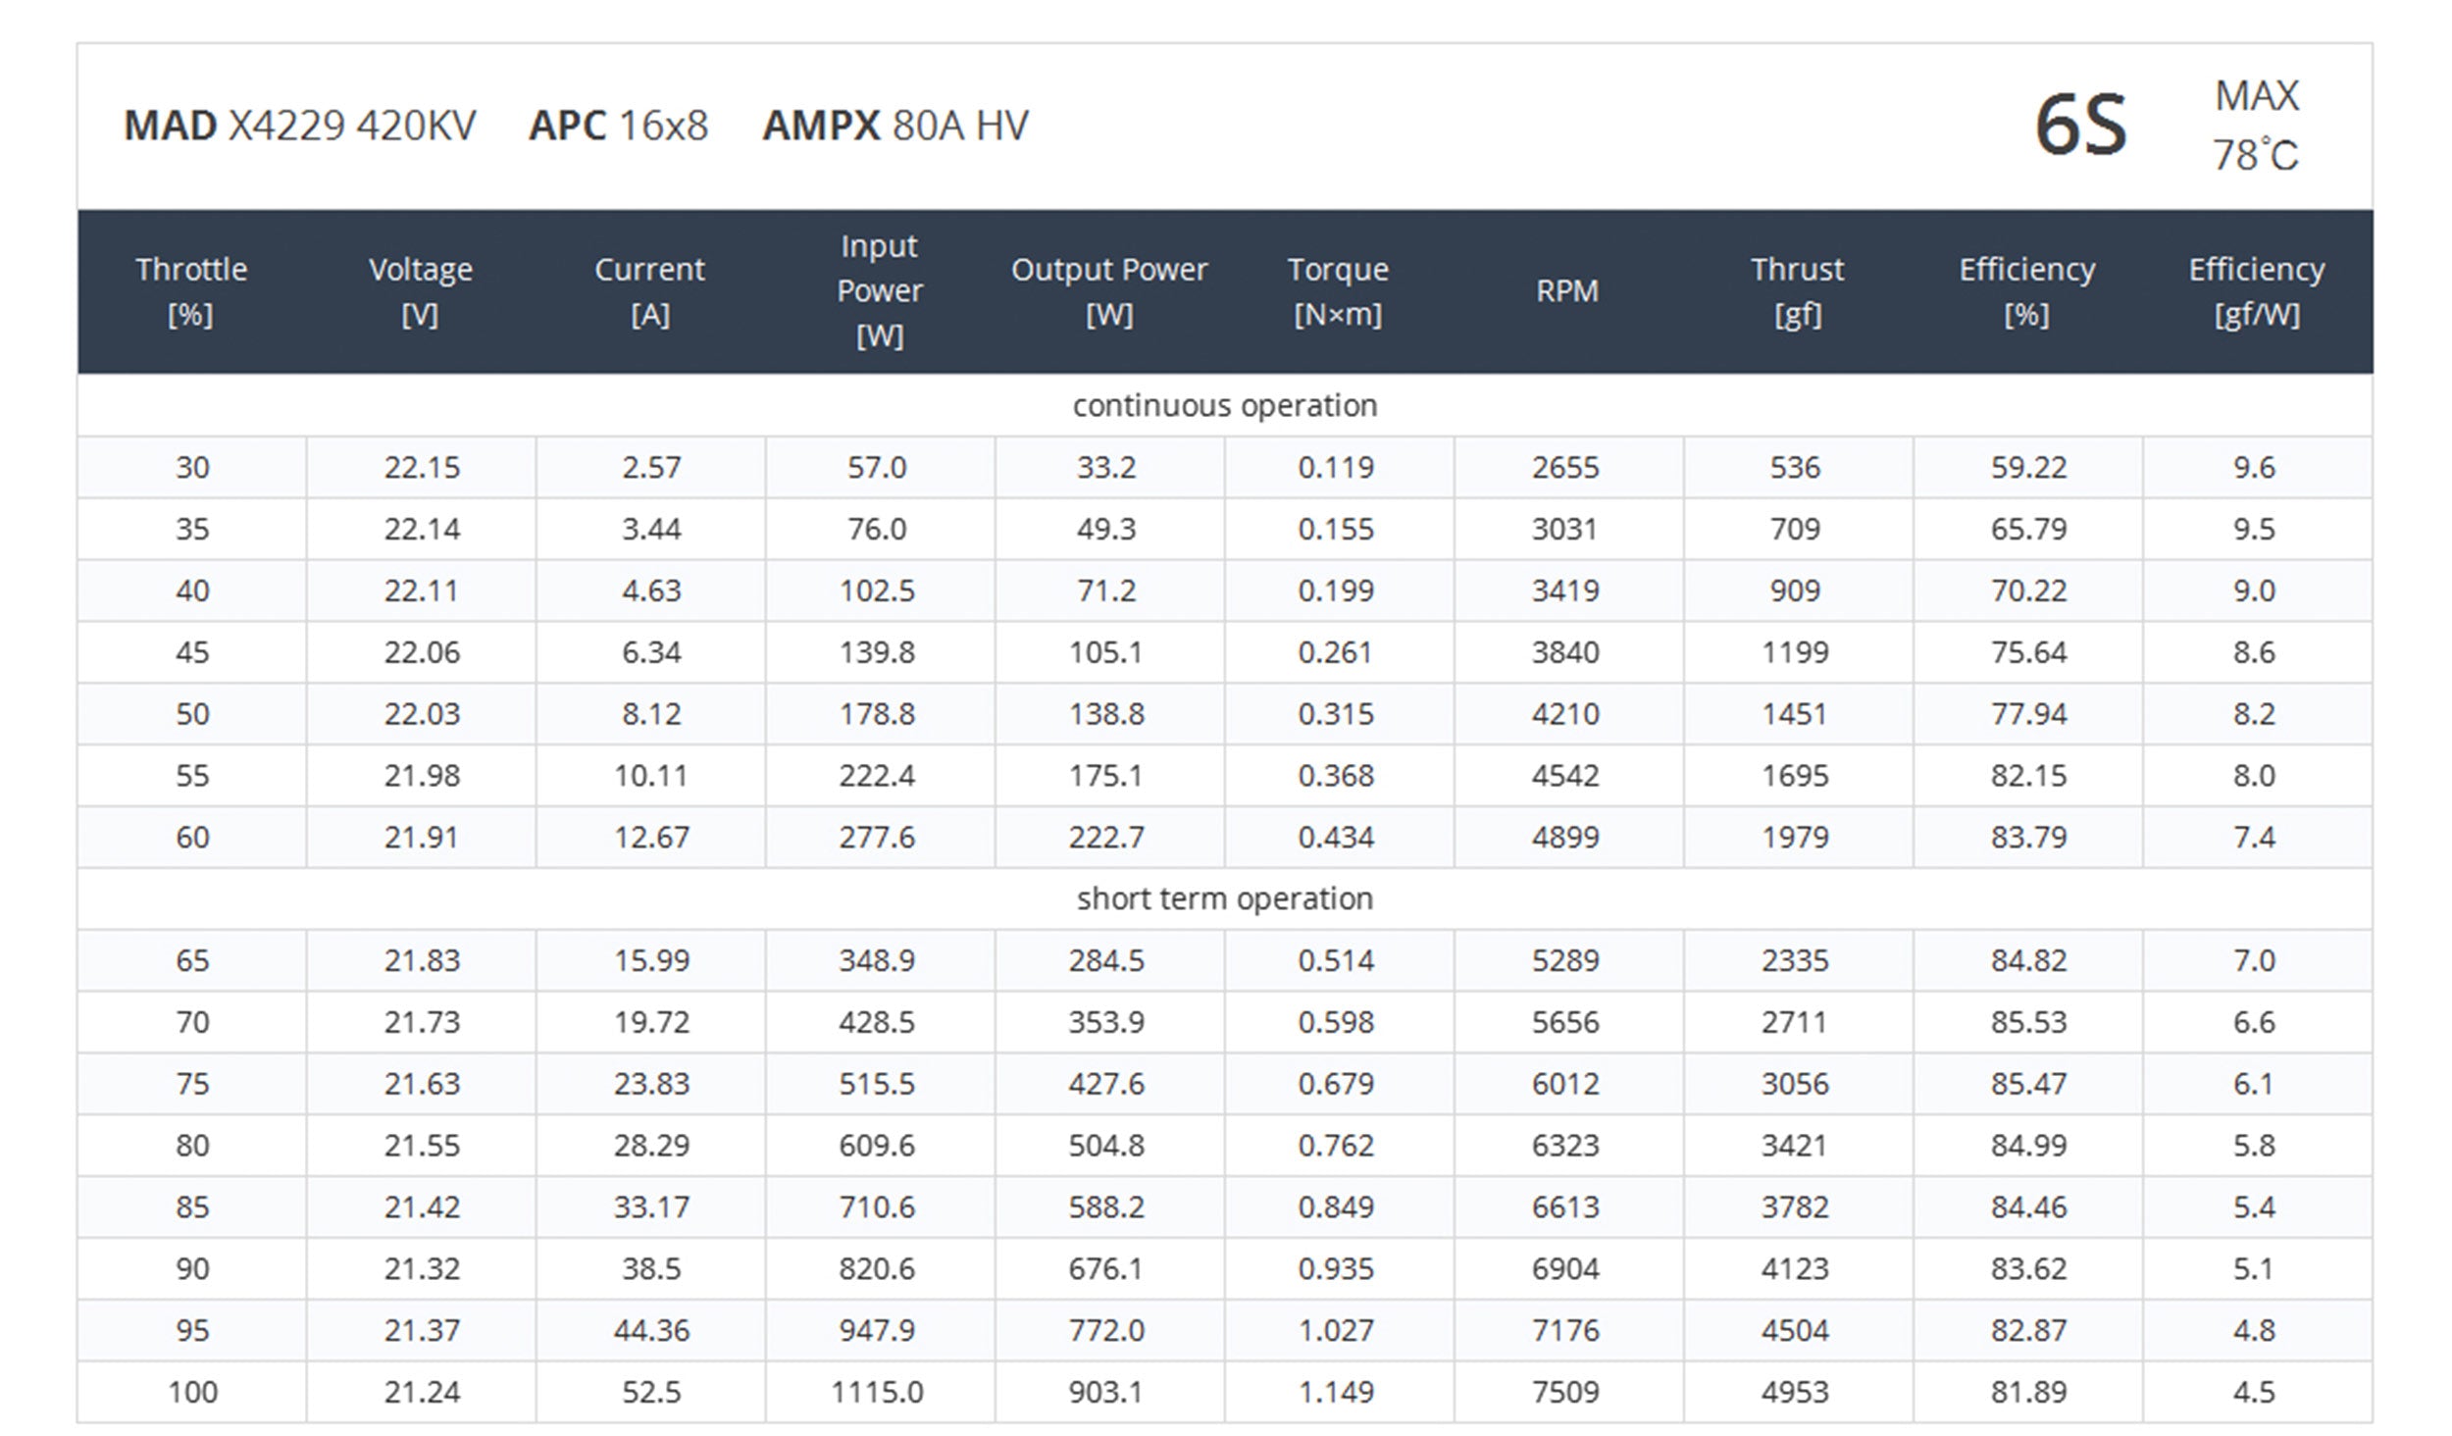Click the APC 16x8 propeller label
The width and height of the screenshot is (2452, 1436).
(618, 126)
